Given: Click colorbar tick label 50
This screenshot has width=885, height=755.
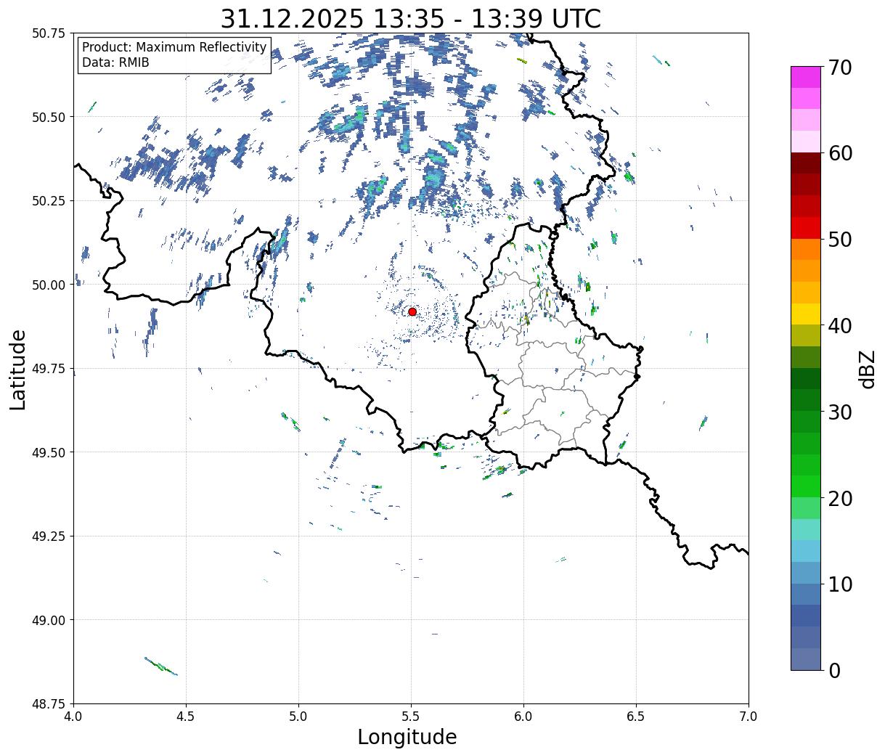Looking at the screenshot, I should (x=840, y=240).
